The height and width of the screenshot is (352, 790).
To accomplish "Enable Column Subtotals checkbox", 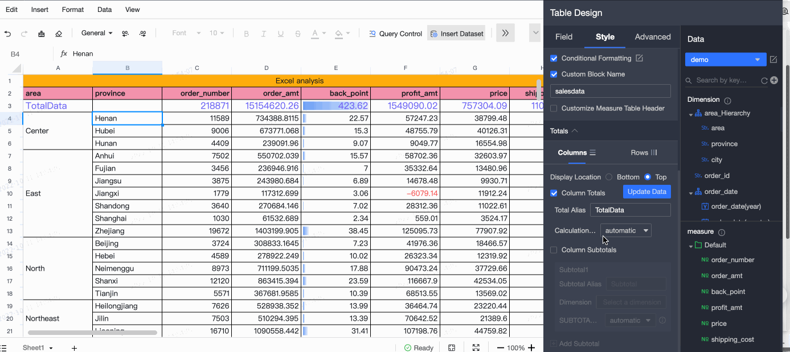I will tap(554, 250).
